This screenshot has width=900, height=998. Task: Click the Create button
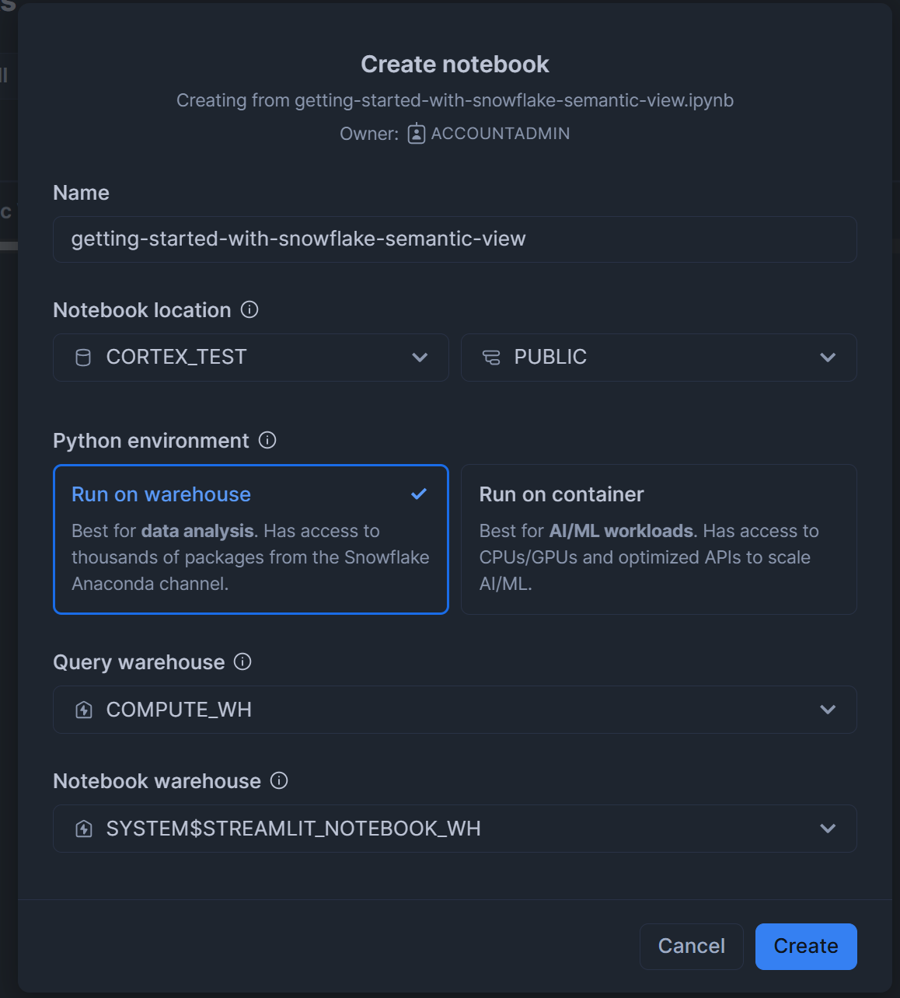[x=806, y=946]
